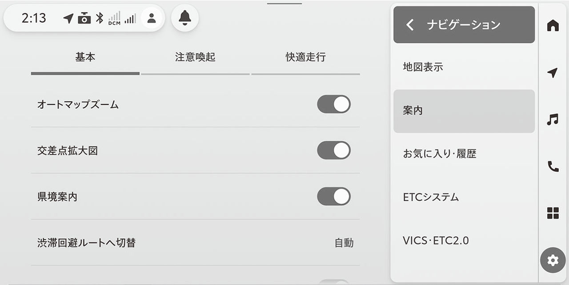Image resolution: width=569 pixels, height=285 pixels.
Task: Switch to the 注意喚起 tab
Action: (x=195, y=58)
